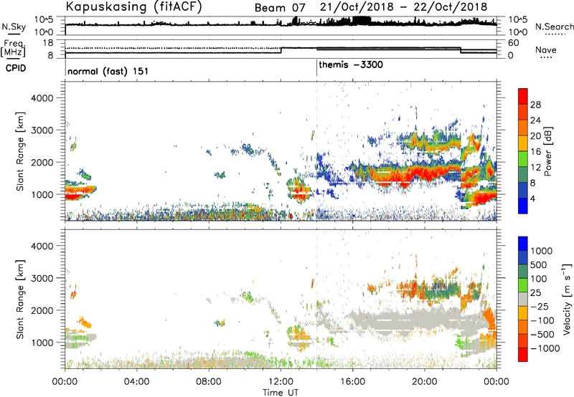Click the 'Velocity [m s-1]' colorbar title

click(567, 299)
